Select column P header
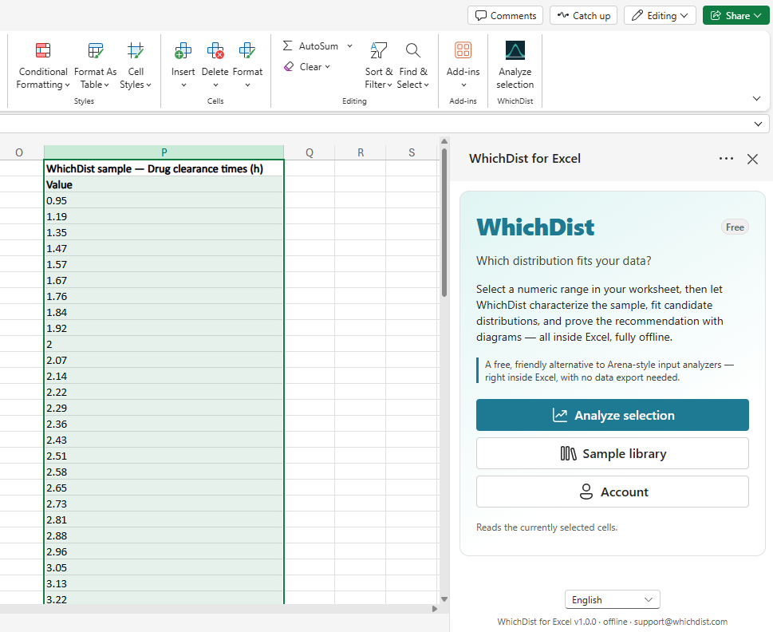 (x=164, y=152)
